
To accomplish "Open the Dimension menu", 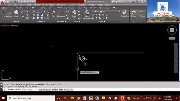I will tap(61, 5).
